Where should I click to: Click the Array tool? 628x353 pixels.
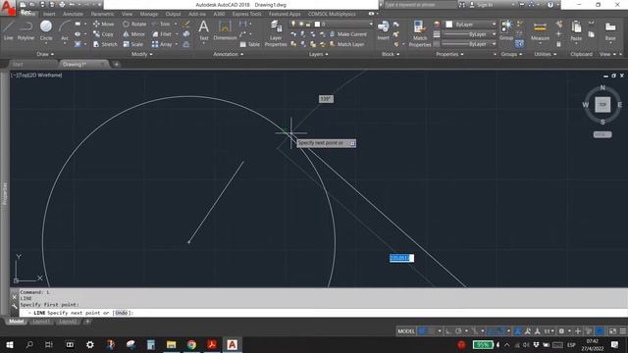coord(162,44)
